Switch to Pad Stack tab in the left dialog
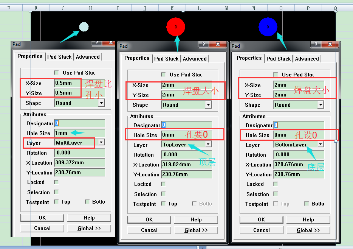This screenshot has height=249, width=353. point(59,57)
